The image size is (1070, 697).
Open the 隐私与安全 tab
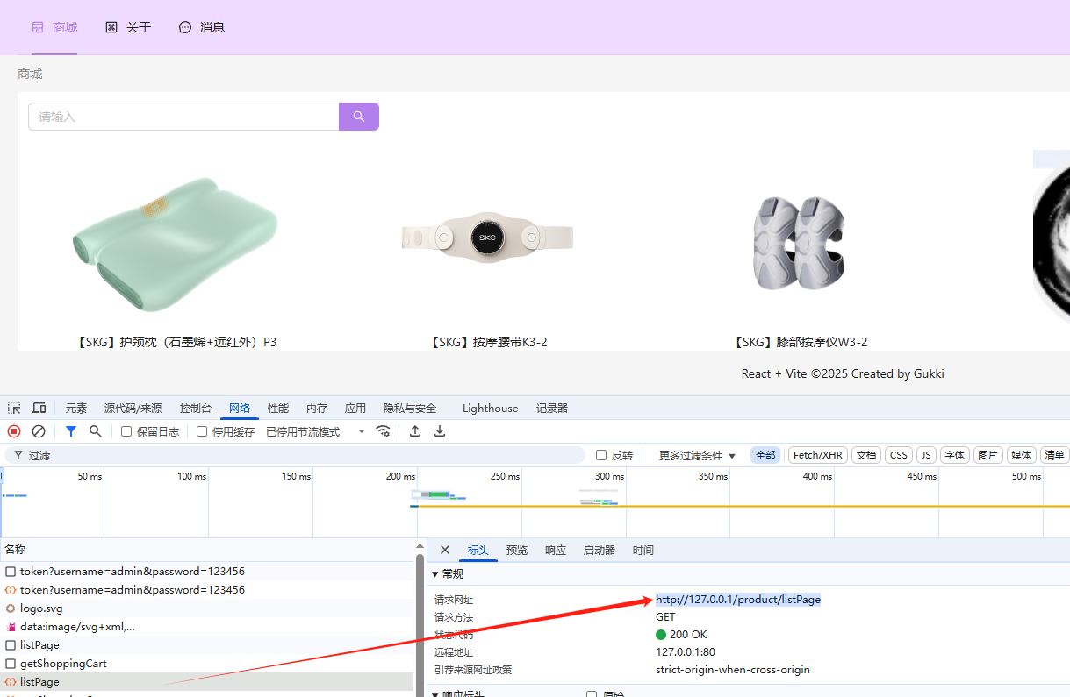[410, 408]
